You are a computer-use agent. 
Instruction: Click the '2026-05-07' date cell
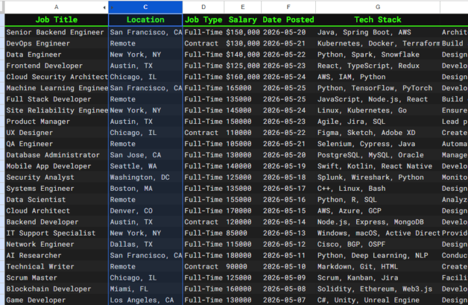tap(289, 300)
